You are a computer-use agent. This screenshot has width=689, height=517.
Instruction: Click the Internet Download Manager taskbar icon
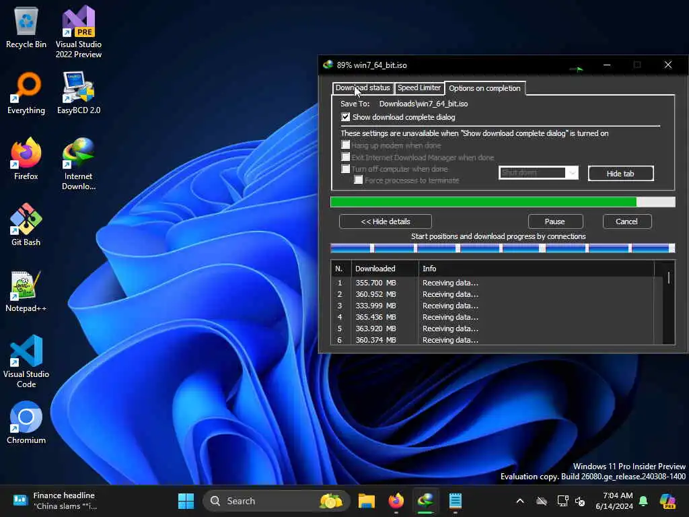(x=425, y=501)
